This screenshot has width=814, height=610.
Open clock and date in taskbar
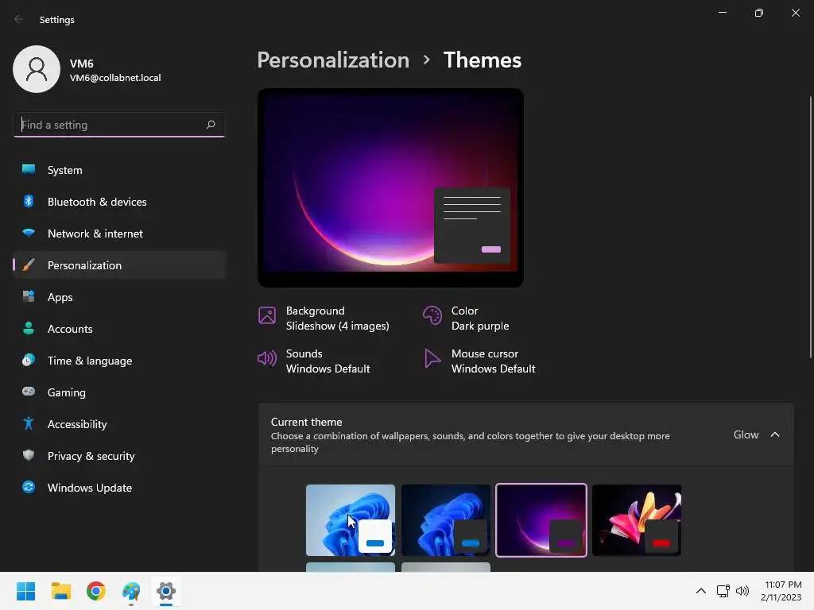(781, 591)
